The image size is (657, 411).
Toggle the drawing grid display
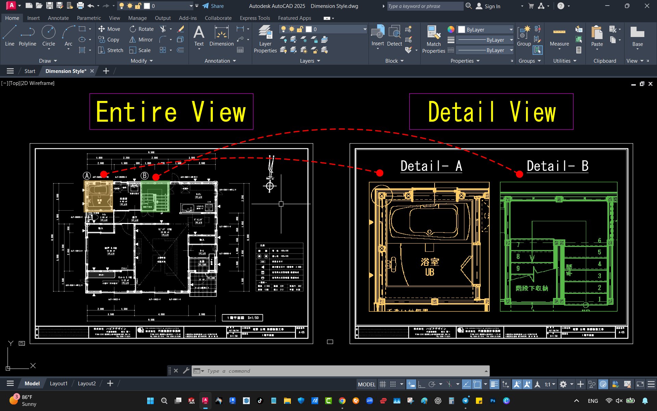tap(383, 384)
